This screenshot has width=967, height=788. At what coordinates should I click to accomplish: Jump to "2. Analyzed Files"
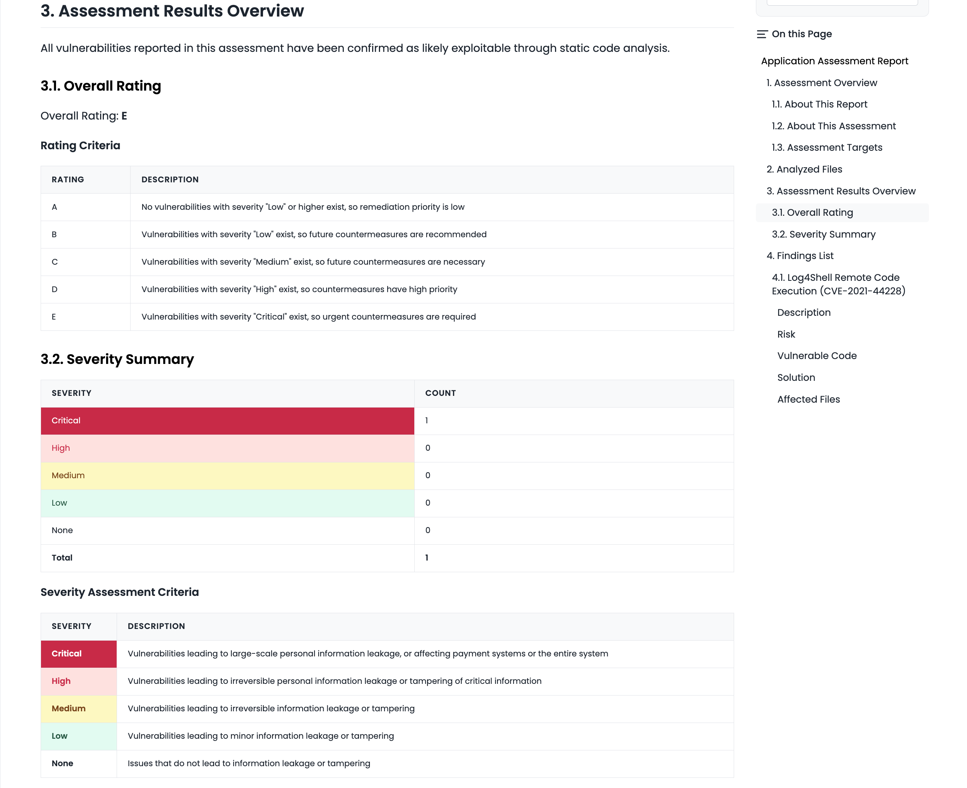click(804, 169)
